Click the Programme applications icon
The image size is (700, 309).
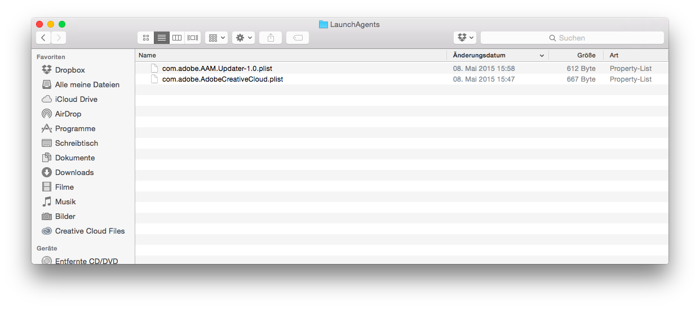pyautogui.click(x=47, y=128)
